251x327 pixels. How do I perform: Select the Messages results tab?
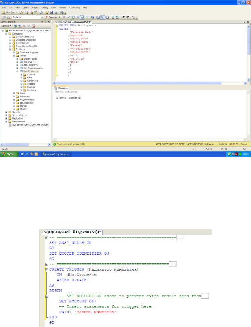pos(61,88)
